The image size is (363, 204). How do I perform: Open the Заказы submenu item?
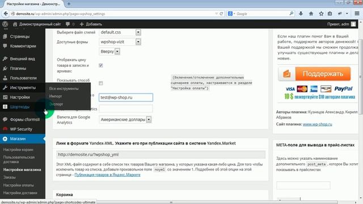(9, 177)
